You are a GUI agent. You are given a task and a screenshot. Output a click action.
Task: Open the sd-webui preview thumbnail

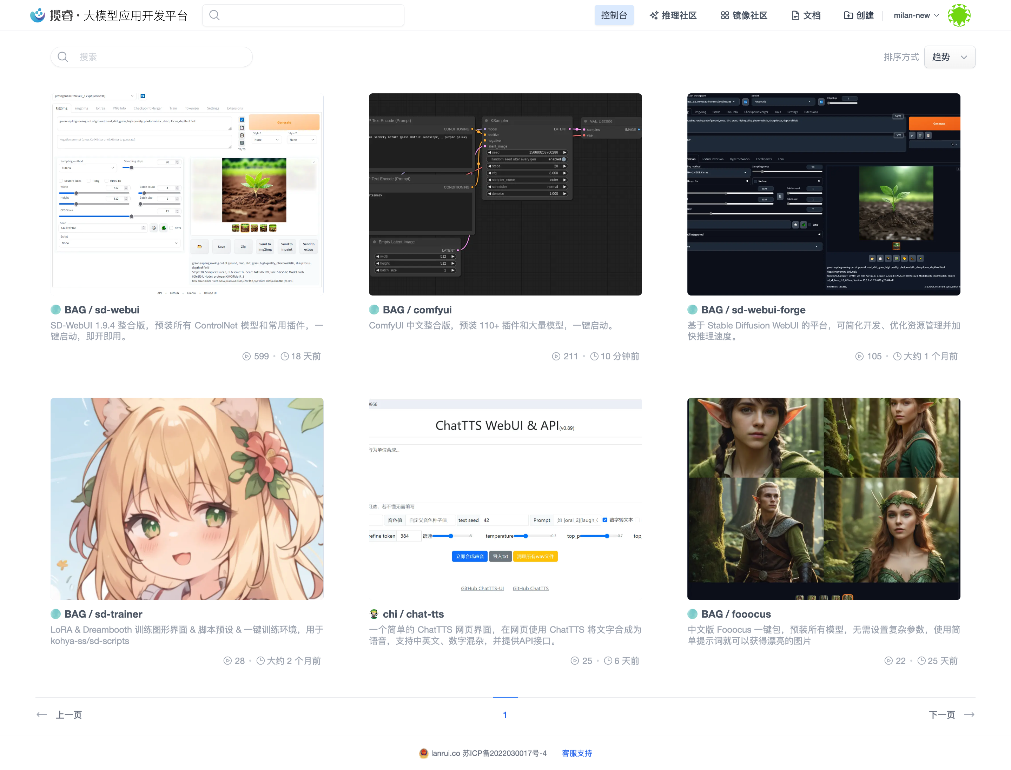(x=187, y=194)
